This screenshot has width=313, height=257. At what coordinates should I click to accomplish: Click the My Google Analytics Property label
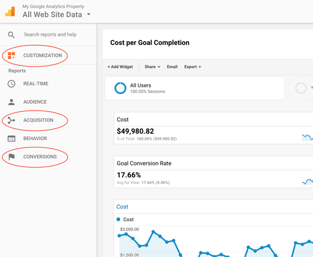point(53,7)
